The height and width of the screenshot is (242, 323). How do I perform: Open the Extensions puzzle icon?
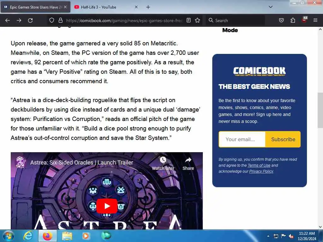(x=293, y=20)
